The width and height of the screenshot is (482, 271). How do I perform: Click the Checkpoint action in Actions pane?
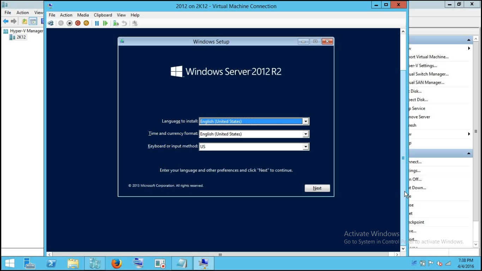tap(417, 222)
